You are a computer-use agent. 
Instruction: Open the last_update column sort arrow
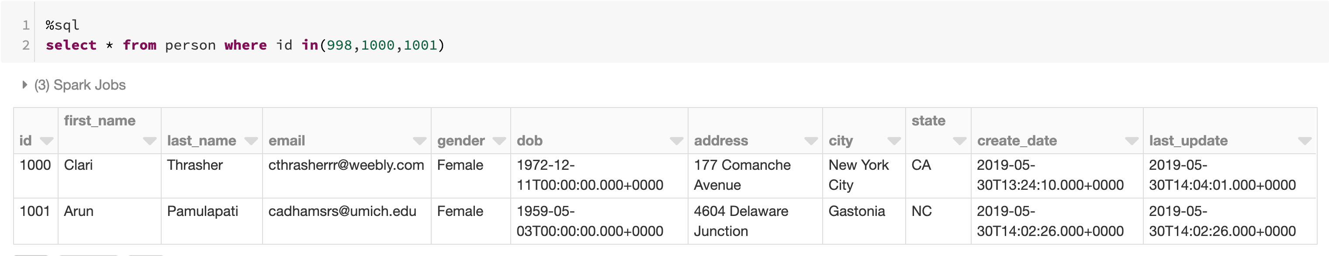coord(1304,141)
